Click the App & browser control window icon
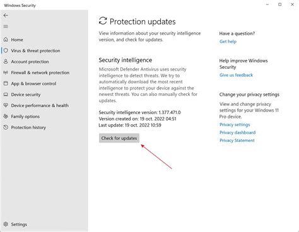299x232 pixels. click(x=6, y=83)
